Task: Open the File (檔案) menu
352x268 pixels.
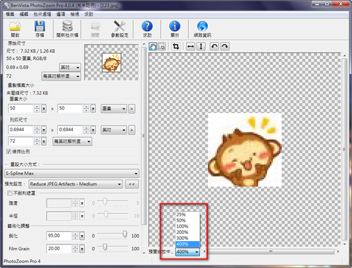Action: point(9,13)
